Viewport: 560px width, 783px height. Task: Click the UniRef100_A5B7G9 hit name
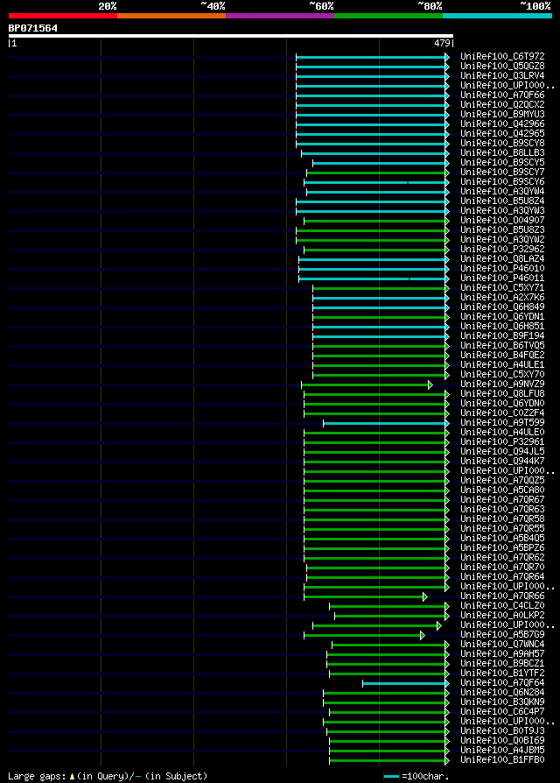[502, 635]
